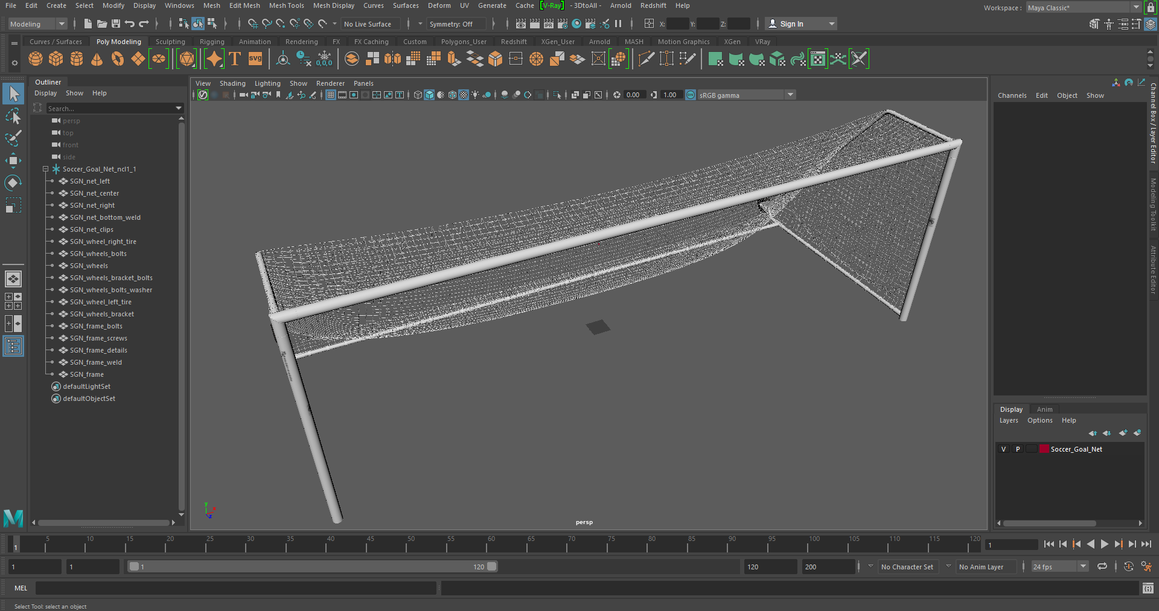
Task: Create a polygon cube from shelf
Action: point(56,59)
